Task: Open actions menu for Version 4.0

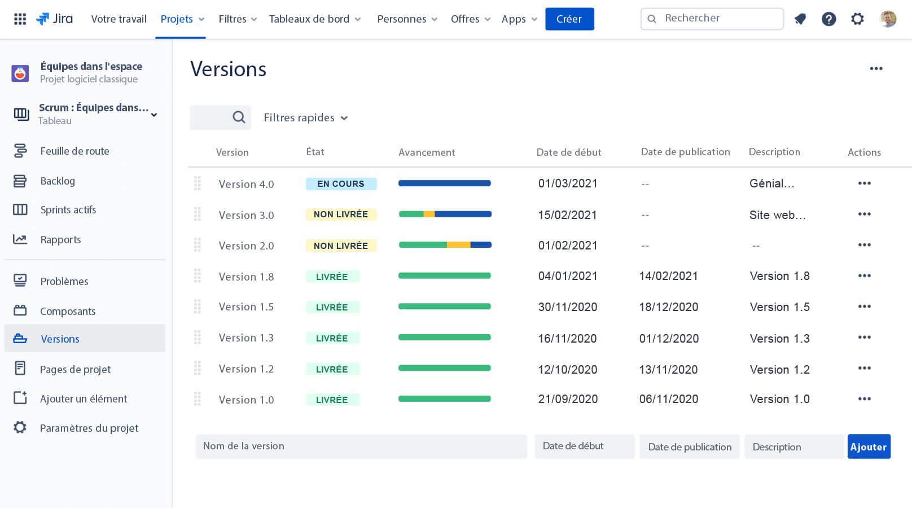Action: pyautogui.click(x=864, y=183)
